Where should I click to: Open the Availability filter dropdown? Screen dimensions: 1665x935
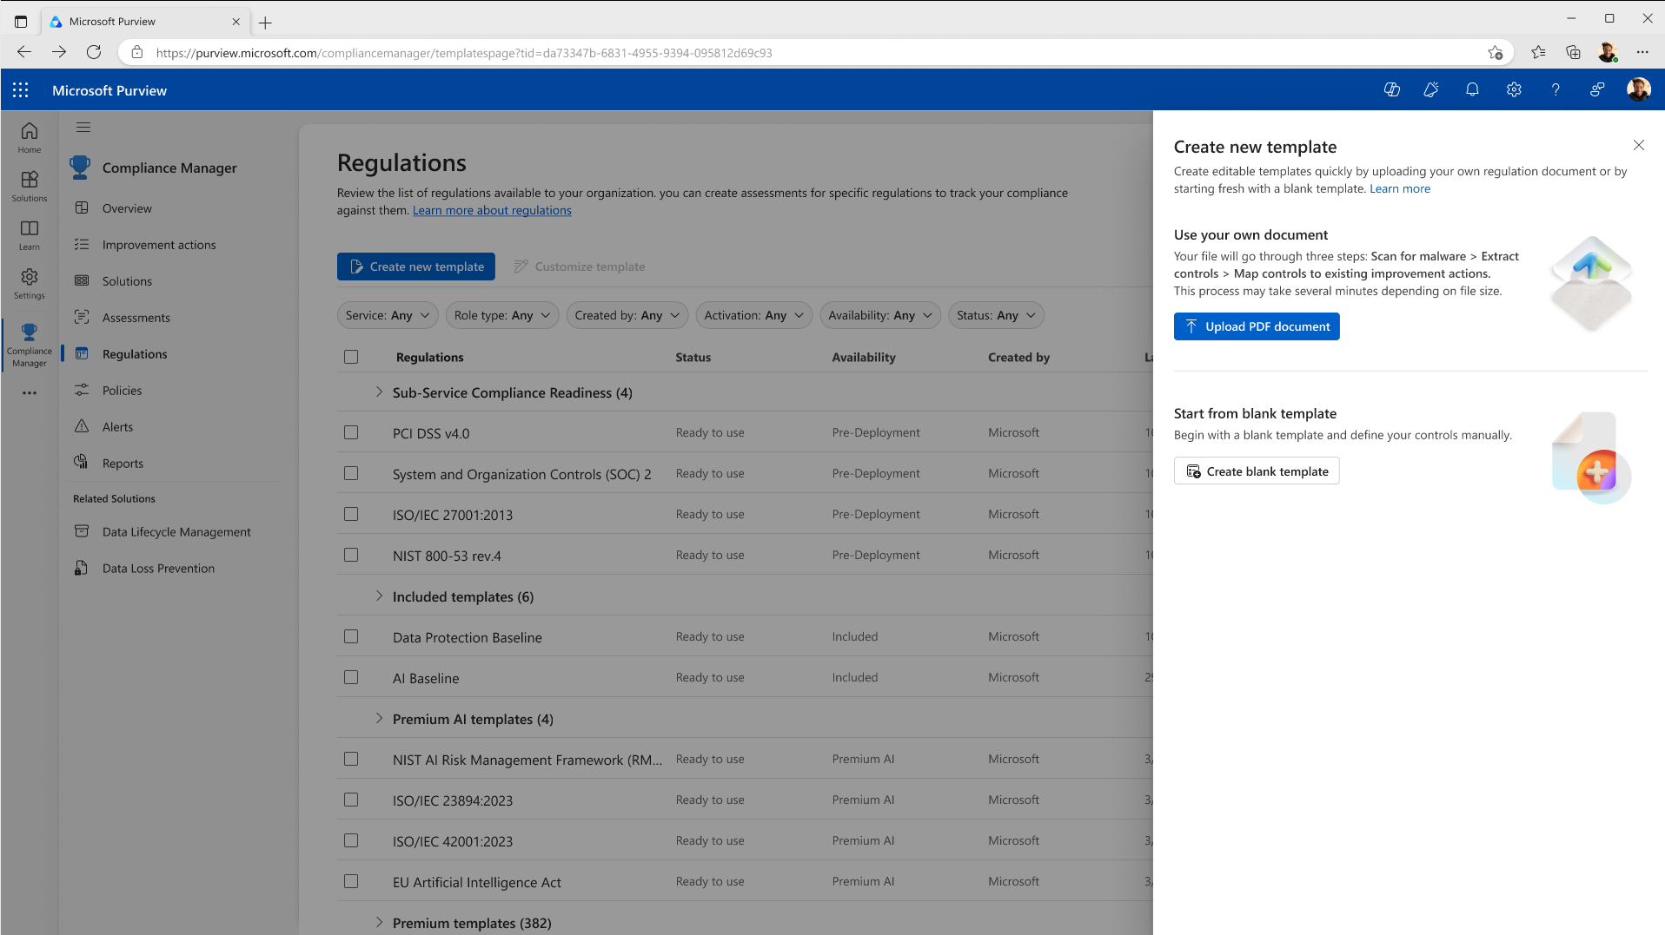tap(880, 315)
